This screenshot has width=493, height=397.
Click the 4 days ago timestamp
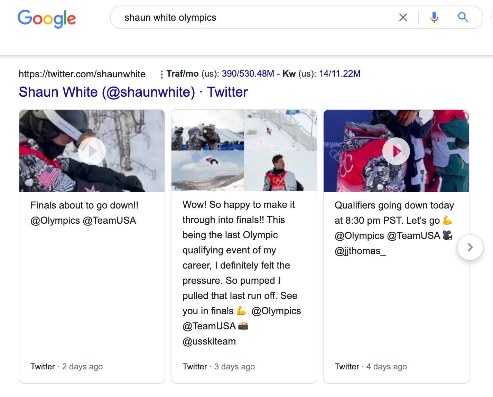click(x=386, y=367)
